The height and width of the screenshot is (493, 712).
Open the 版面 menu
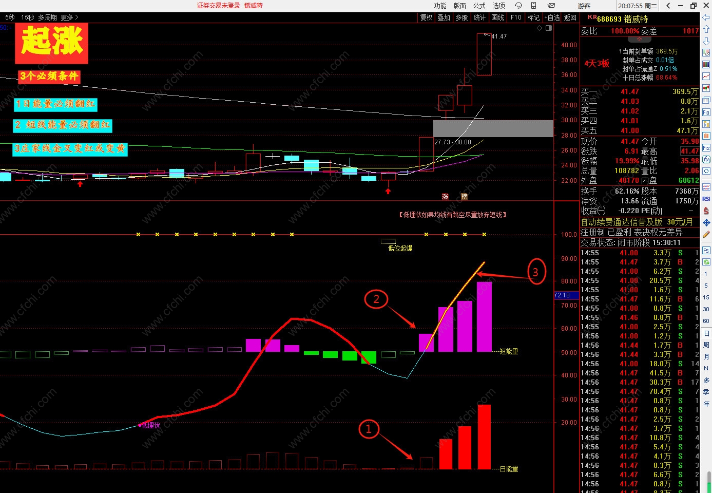(459, 6)
